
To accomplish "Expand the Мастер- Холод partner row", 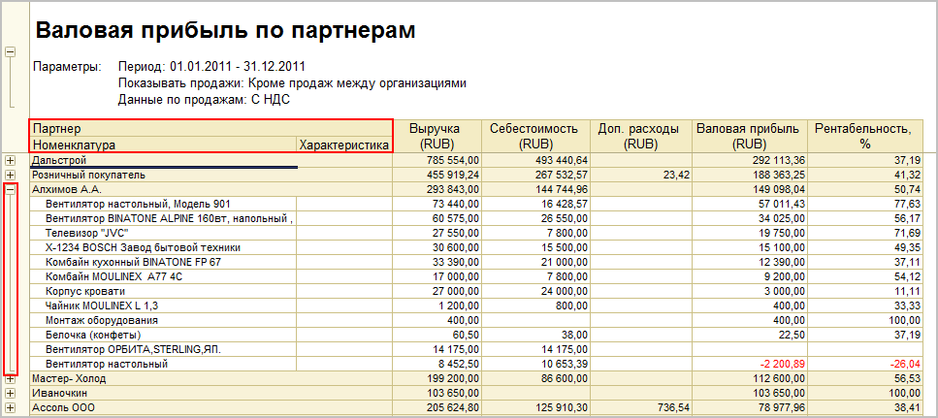I will click(x=11, y=378).
